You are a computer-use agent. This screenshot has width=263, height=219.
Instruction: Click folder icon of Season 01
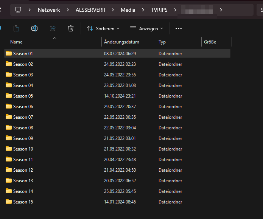click(x=9, y=53)
